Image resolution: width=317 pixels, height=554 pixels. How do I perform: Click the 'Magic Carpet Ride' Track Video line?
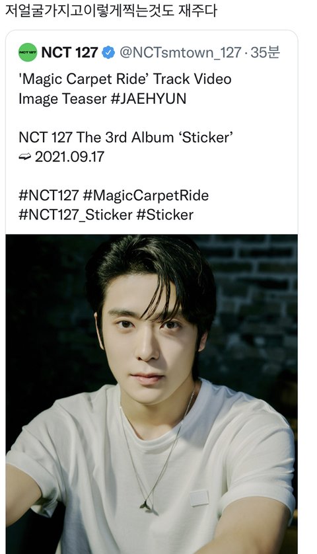coord(125,79)
